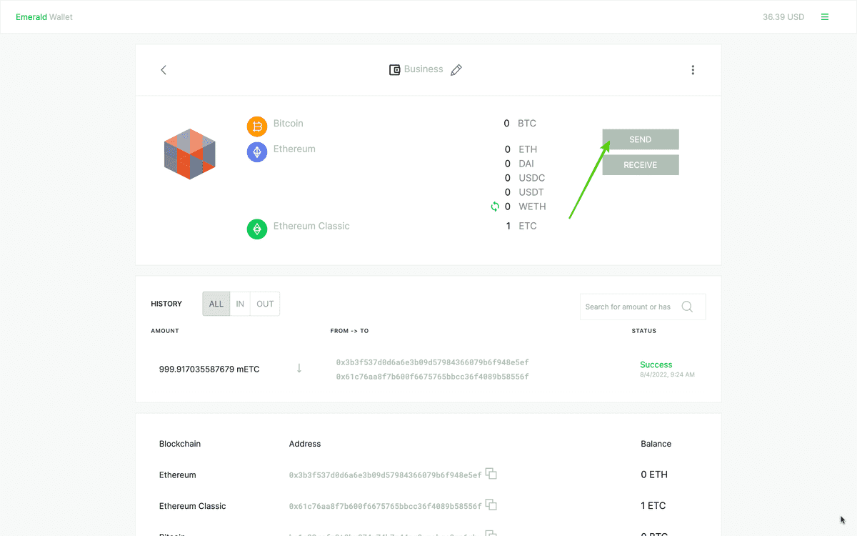Copy the Ethereum Classic address
The image size is (857, 536).
click(491, 505)
